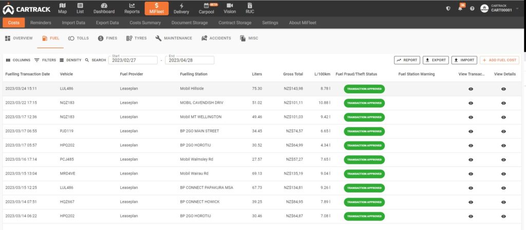Image resolution: width=526 pixels, height=230 pixels.
Task: Open the Map view icon
Action: click(62, 6)
